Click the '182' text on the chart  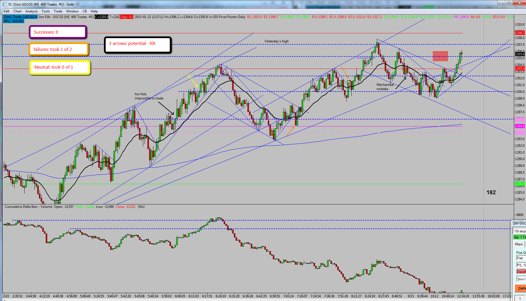tap(491, 192)
